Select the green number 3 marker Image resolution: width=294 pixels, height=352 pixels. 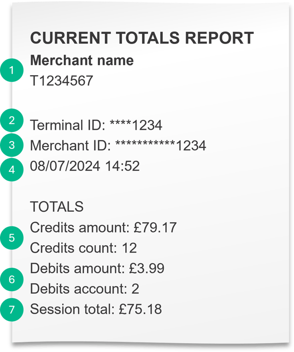coord(11,145)
